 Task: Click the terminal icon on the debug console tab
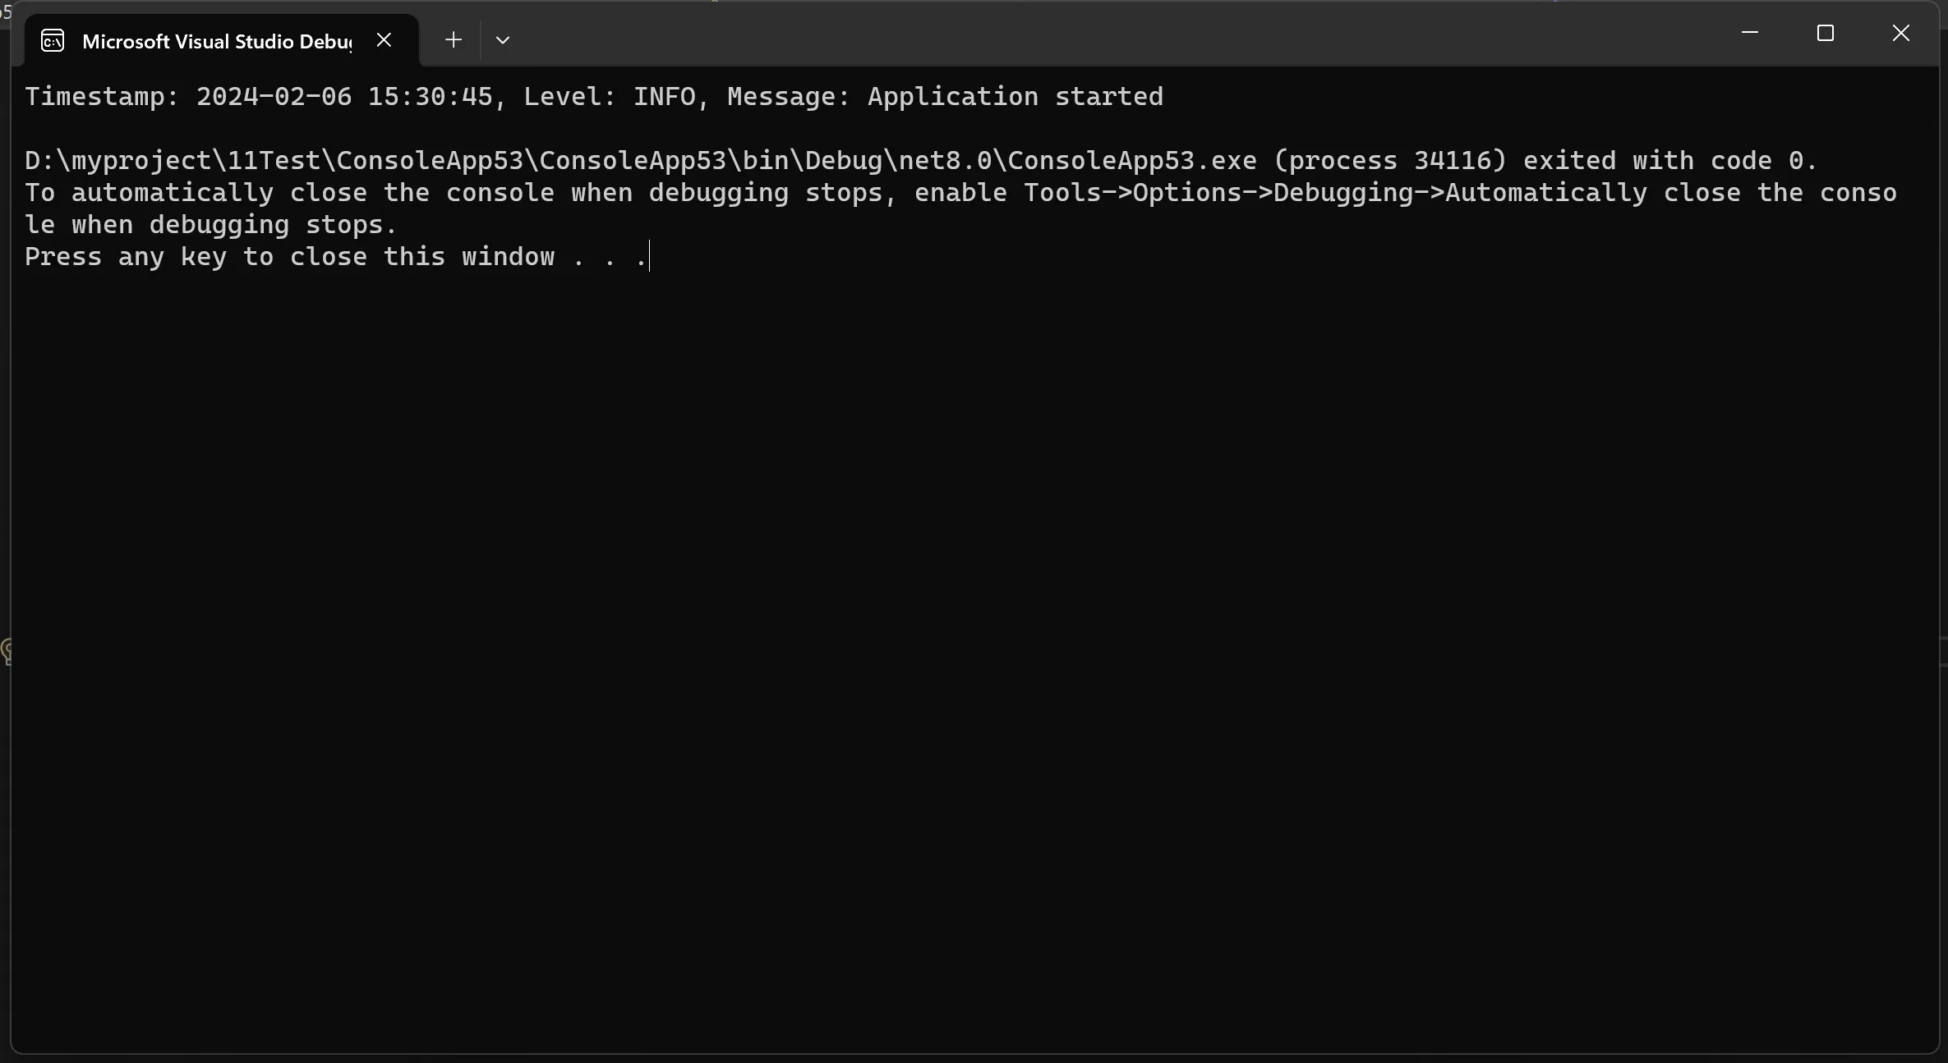(53, 40)
